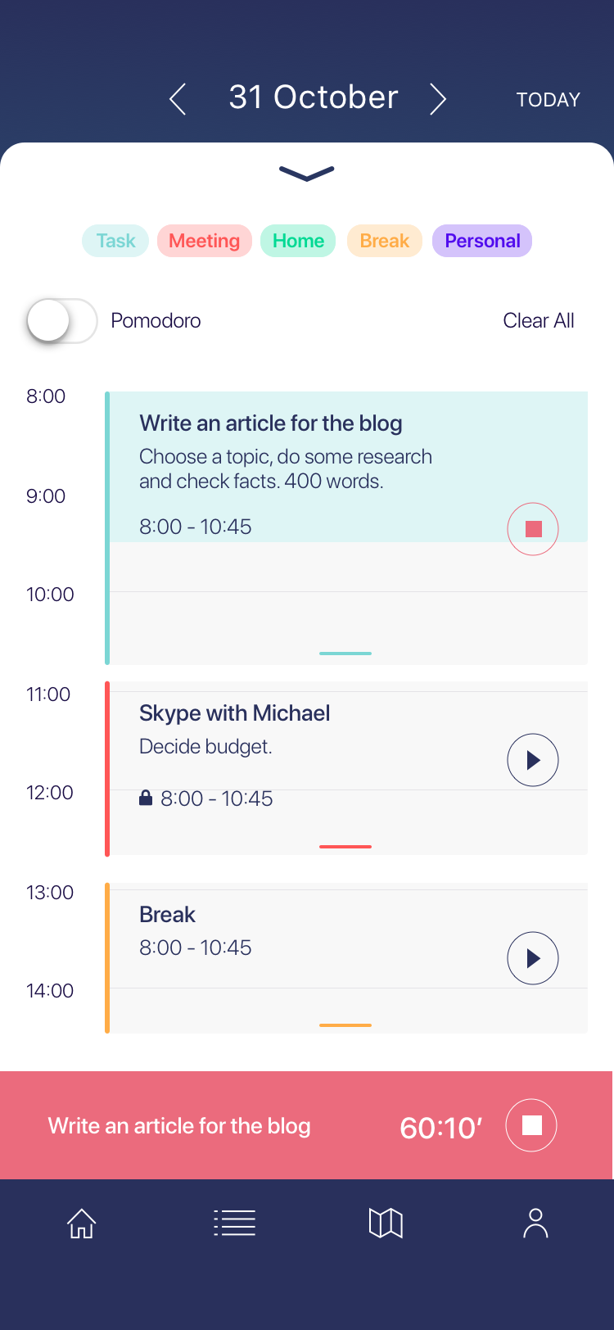Toggle the Pomodoro switch
The width and height of the screenshot is (614, 1330).
click(61, 321)
